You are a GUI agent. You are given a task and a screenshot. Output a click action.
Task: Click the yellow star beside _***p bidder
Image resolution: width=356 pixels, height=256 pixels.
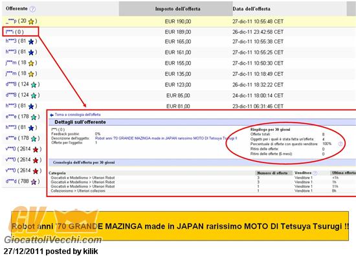point(31,21)
